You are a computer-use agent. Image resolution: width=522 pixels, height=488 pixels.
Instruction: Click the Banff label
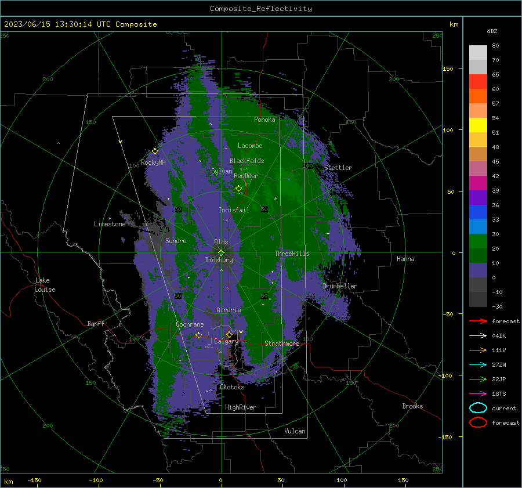pyautogui.click(x=96, y=323)
